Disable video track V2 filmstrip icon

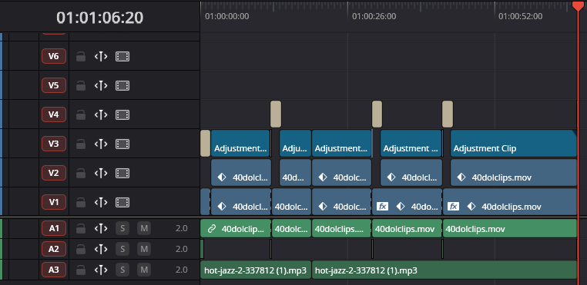122,174
